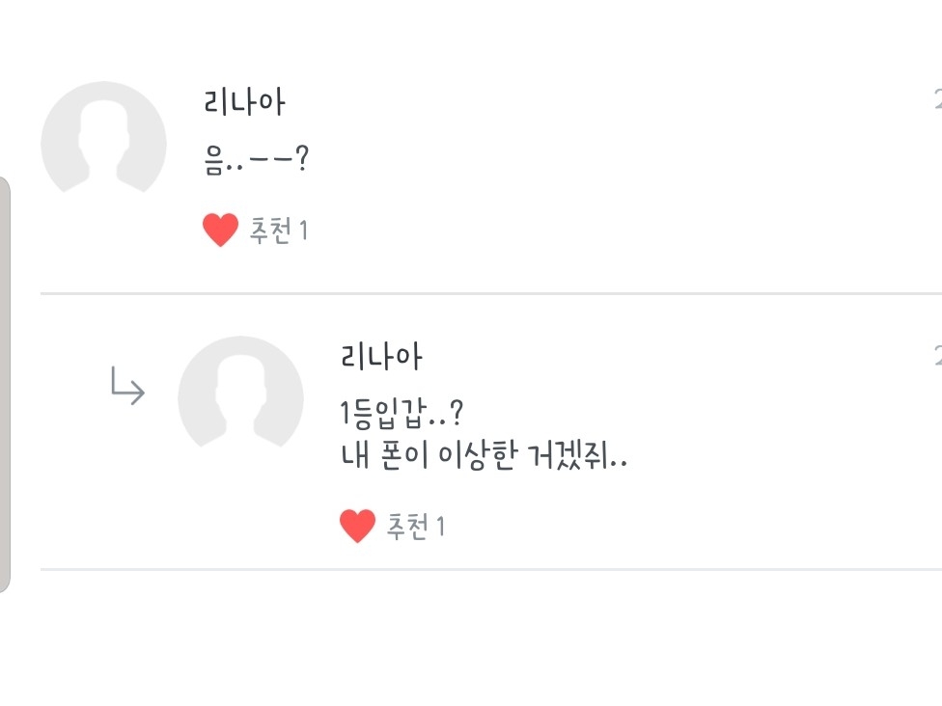Click the cut-off timestamp on the reply comment
Image resolution: width=942 pixels, height=706 pixels.
(936, 355)
